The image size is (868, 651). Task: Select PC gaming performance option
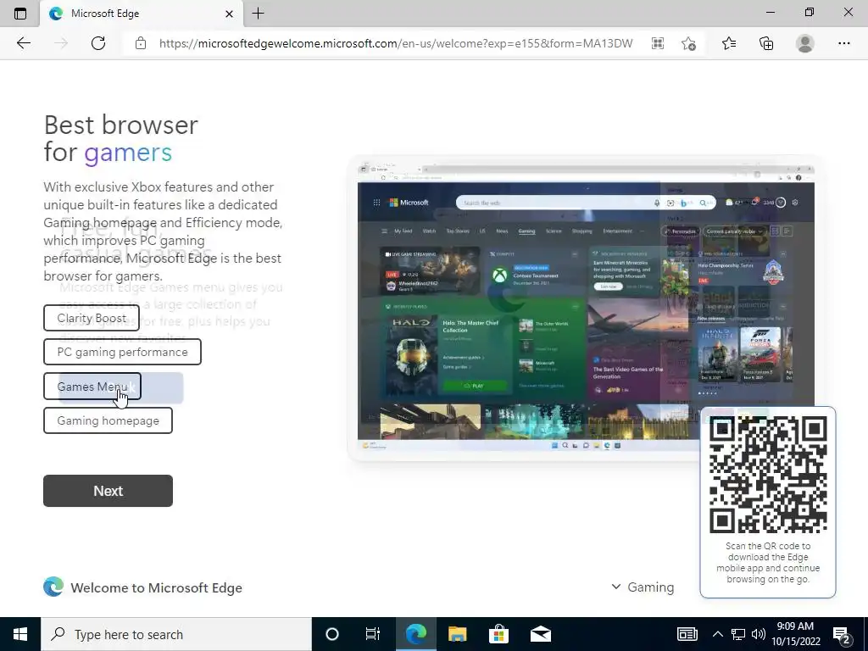point(122,352)
